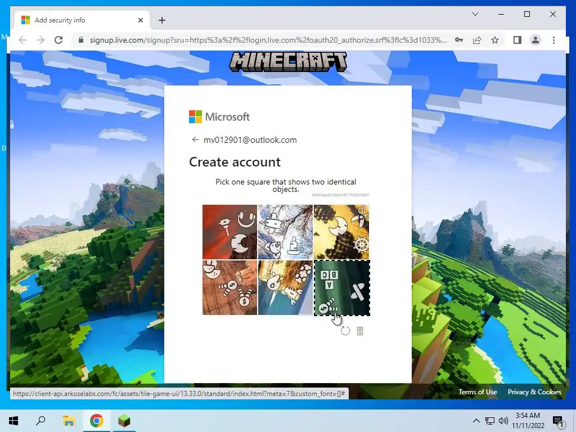Viewport: 576px width, 432px height.
Task: Pick the canyon tile with bone icon
Action: tap(285, 287)
